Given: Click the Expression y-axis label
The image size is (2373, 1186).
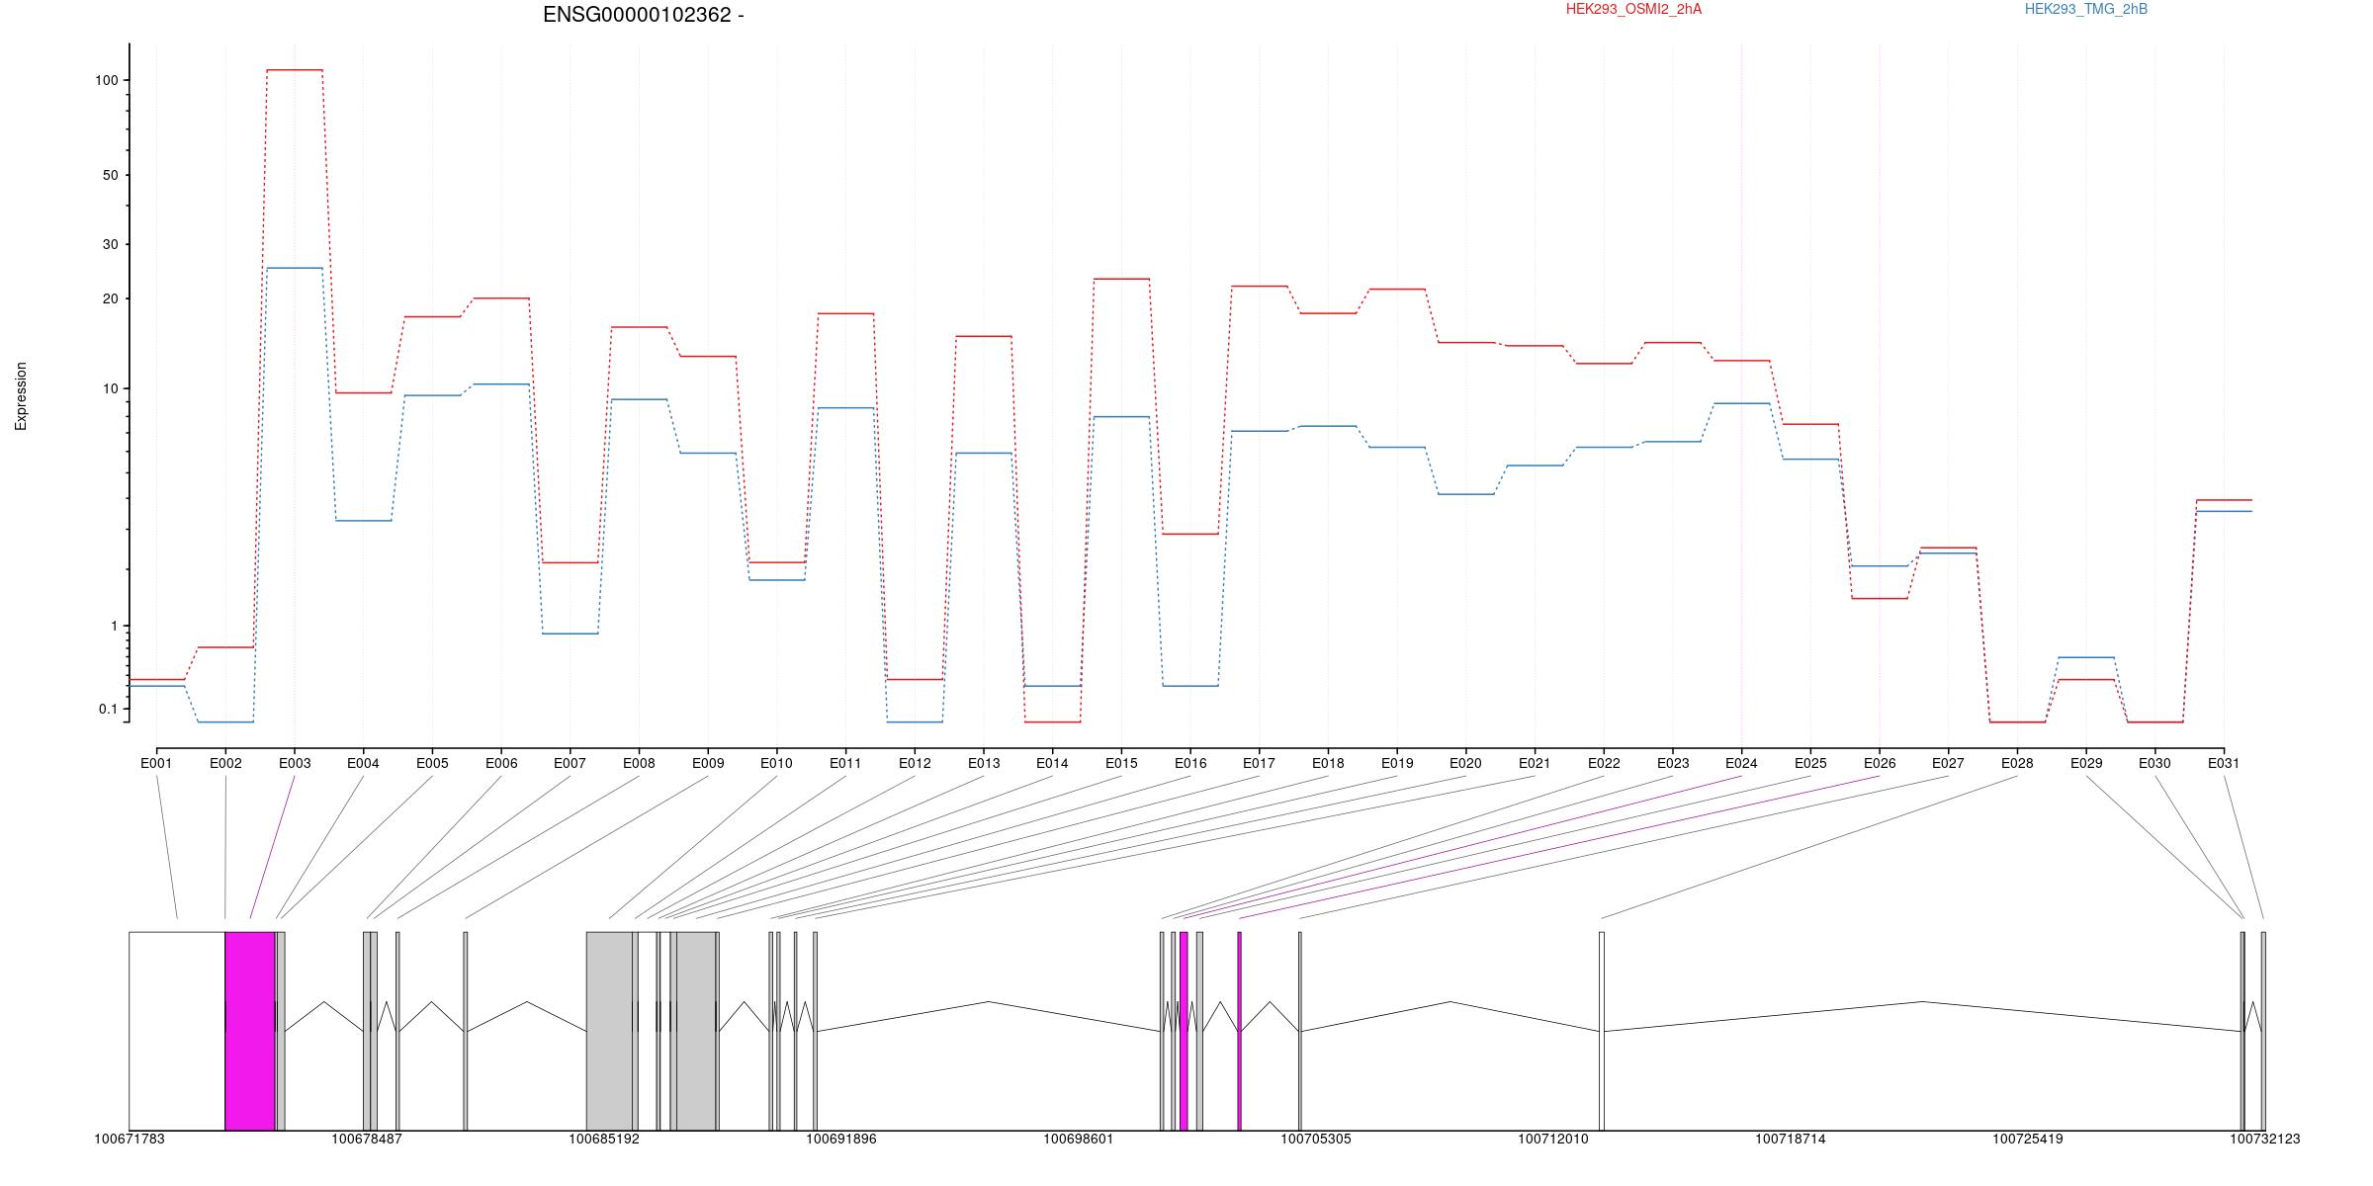Looking at the screenshot, I should point(21,396).
